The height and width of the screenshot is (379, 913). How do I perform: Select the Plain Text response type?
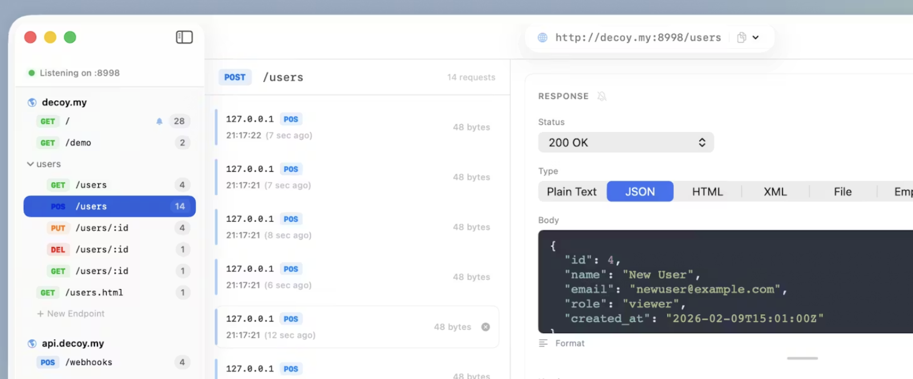coord(572,192)
